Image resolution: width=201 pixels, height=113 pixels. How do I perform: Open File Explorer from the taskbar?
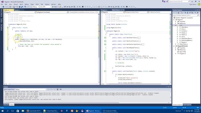click(x=23, y=111)
